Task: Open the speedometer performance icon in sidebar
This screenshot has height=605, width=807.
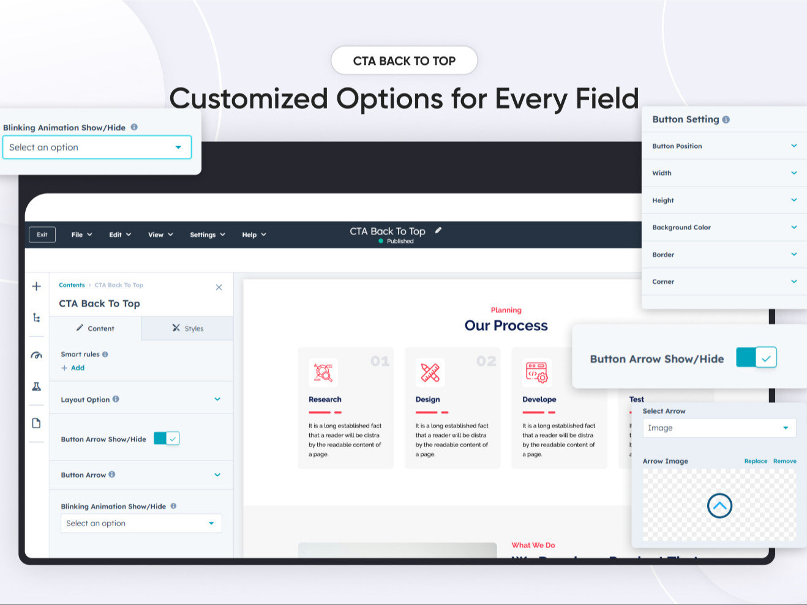Action: point(36,355)
